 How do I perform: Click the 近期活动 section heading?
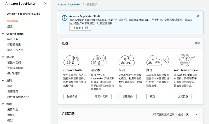click(68, 114)
